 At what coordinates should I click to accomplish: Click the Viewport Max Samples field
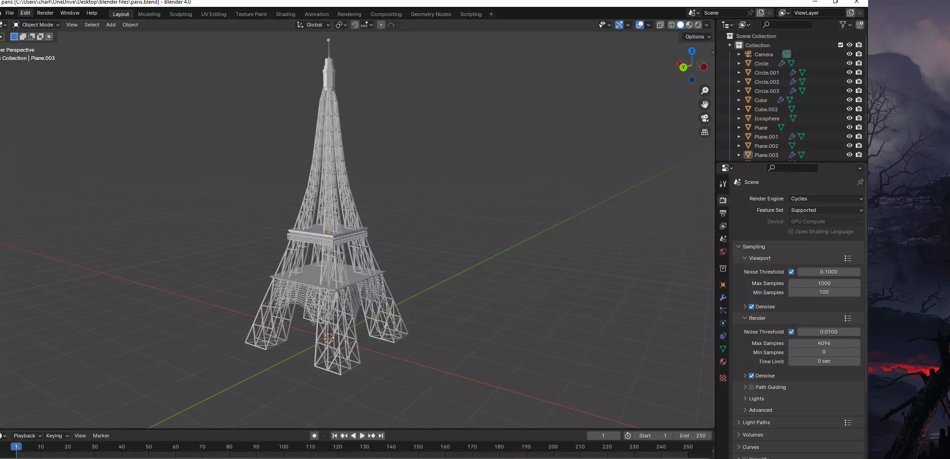point(824,283)
